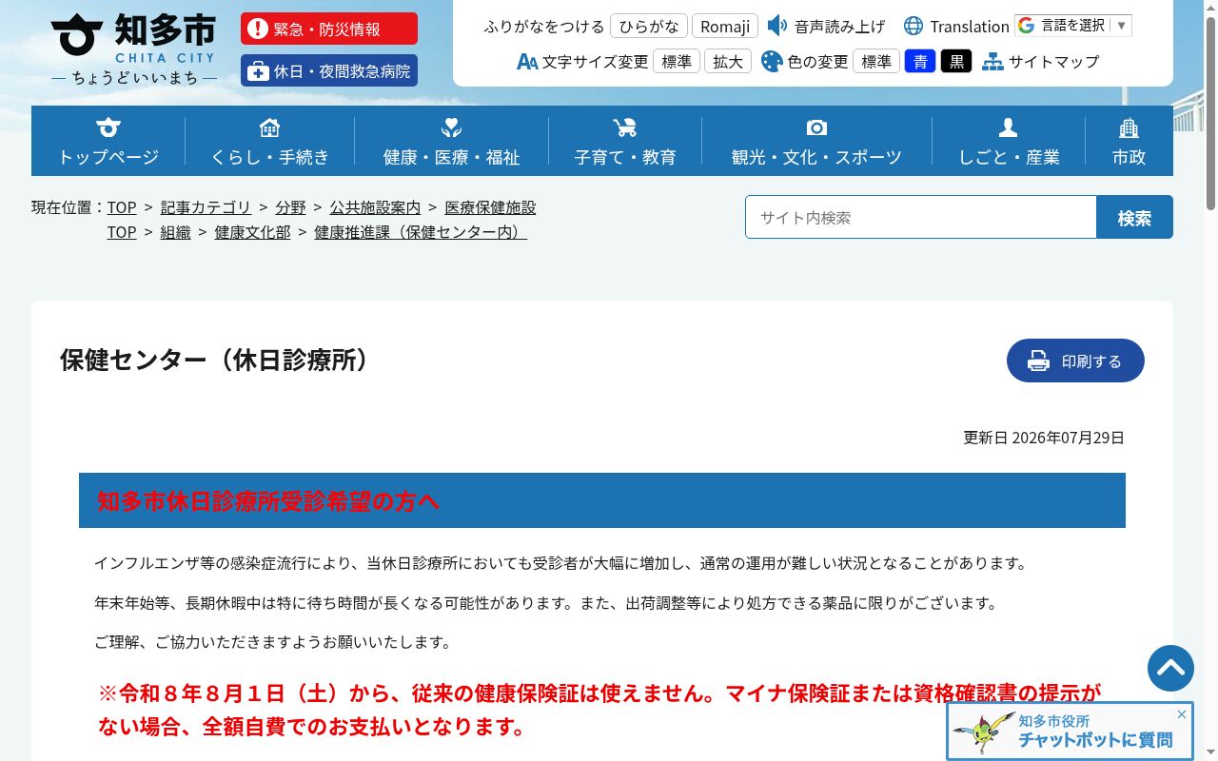The width and height of the screenshot is (1218, 761).
Task: Open the 休日・夜間救急病院 button
Action: point(329,70)
